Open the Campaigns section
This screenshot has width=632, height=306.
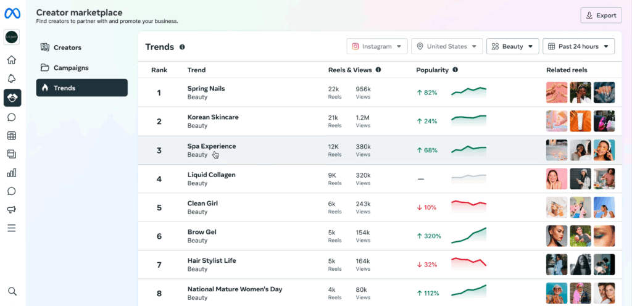pyautogui.click(x=71, y=68)
